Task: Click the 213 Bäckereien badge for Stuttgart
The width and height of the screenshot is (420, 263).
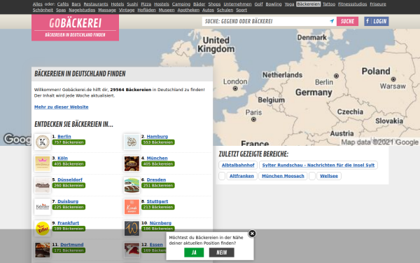Action: coord(158,207)
